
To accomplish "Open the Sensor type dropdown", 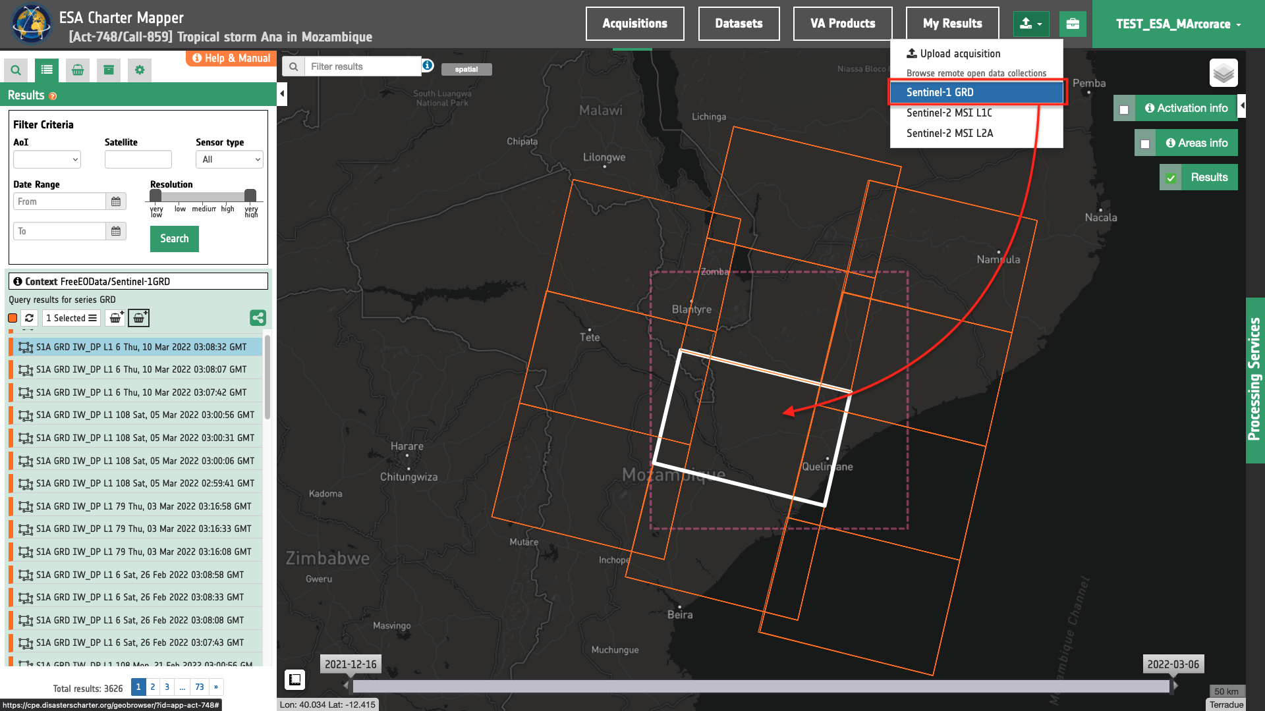I will [229, 159].
